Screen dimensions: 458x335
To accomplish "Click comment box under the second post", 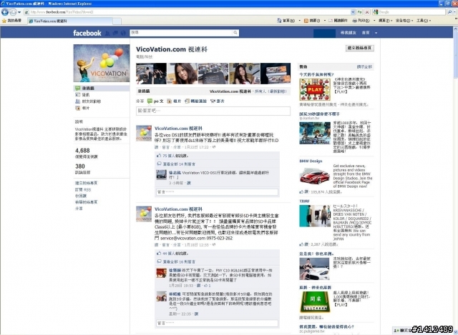I will 218,323.
